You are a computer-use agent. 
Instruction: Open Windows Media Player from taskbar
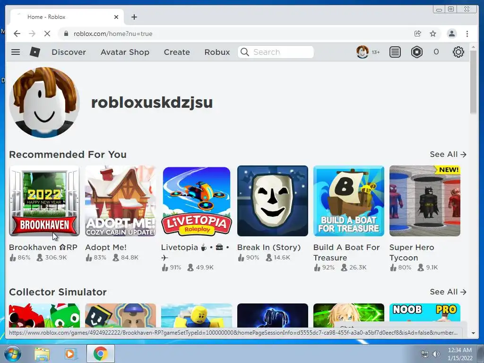70,354
